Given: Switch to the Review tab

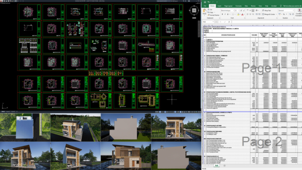Looking at the screenshot, I should [253, 6].
